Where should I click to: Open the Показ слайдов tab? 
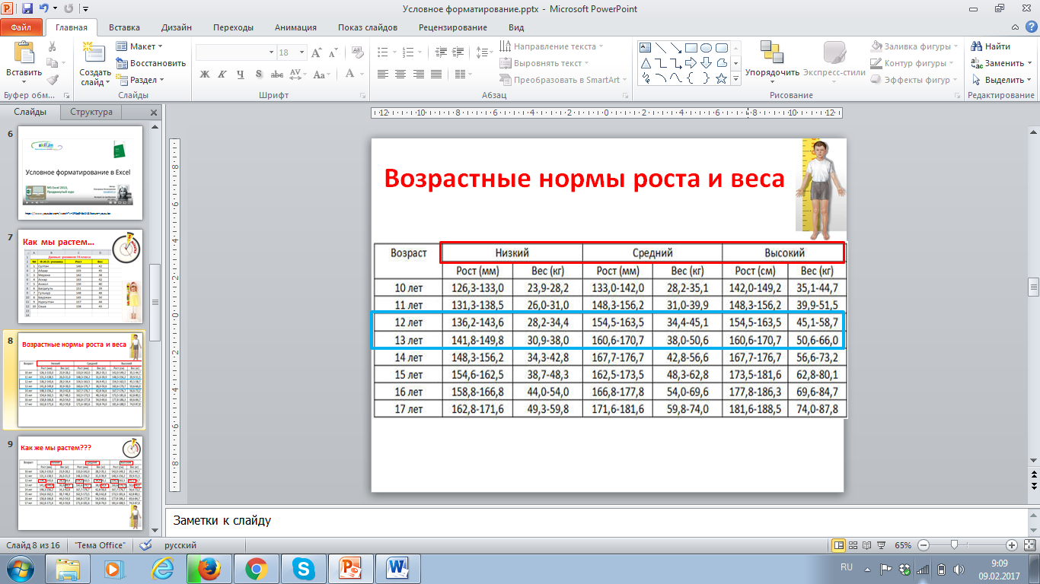click(368, 27)
